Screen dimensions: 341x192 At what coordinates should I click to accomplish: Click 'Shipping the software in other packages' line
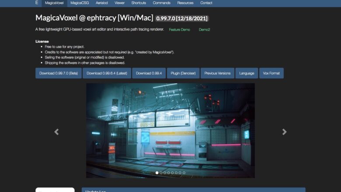tap(85, 63)
